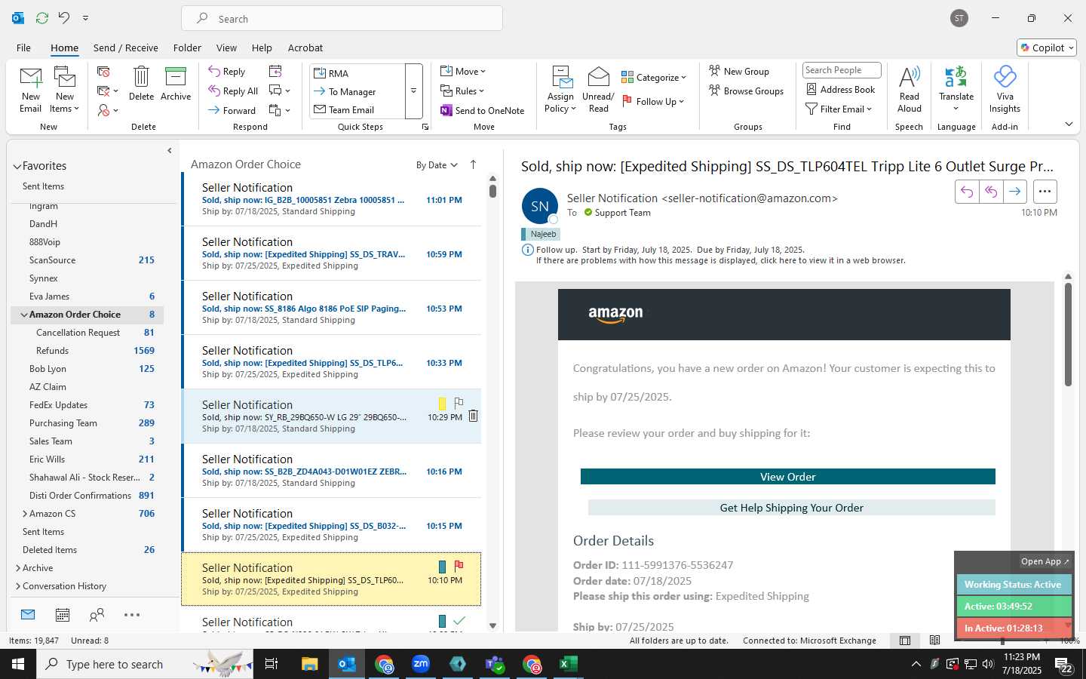Click the reply arrow in reading pane
1086x679 pixels.
[x=967, y=192]
